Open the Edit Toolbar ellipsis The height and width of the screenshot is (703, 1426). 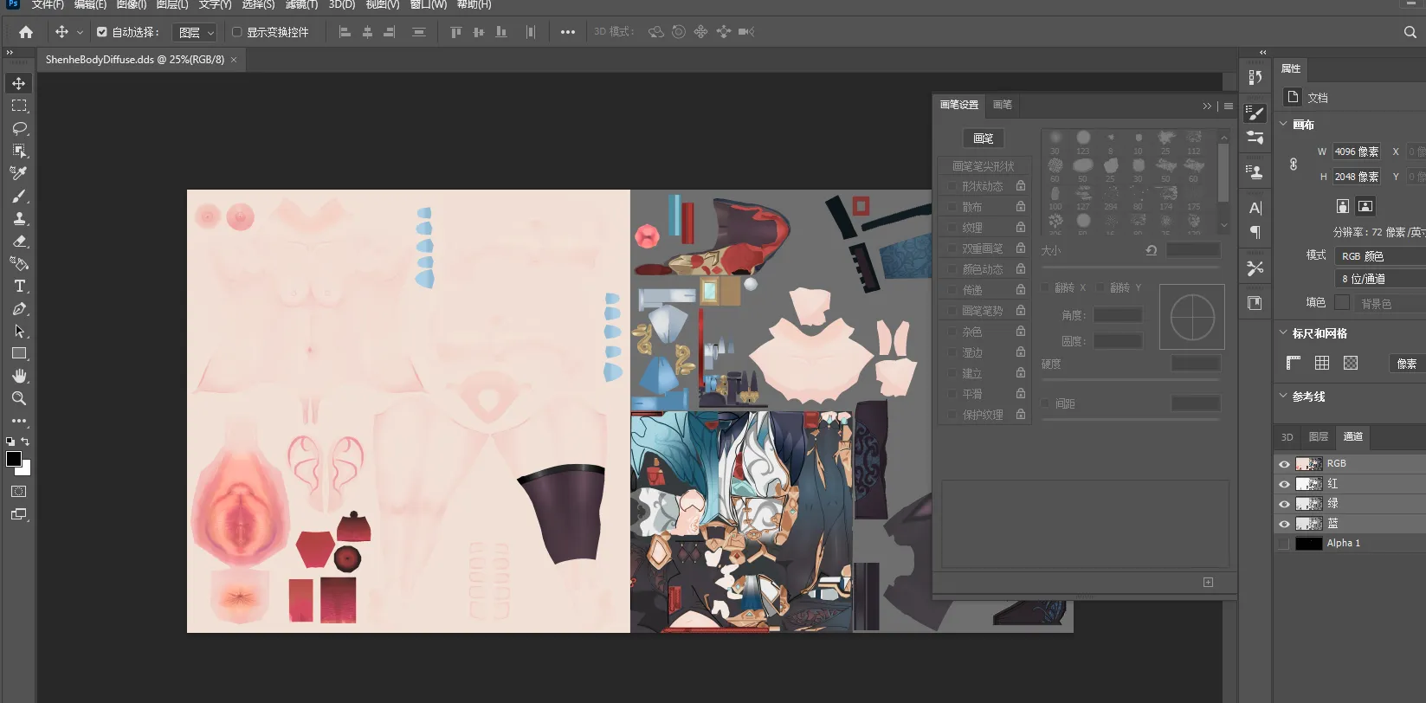19,421
